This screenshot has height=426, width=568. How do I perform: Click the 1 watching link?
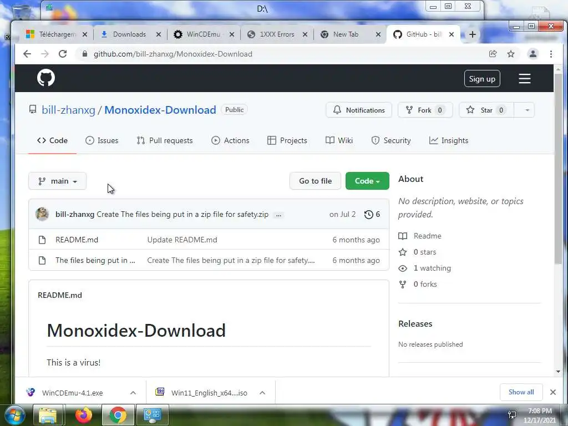coord(432,268)
